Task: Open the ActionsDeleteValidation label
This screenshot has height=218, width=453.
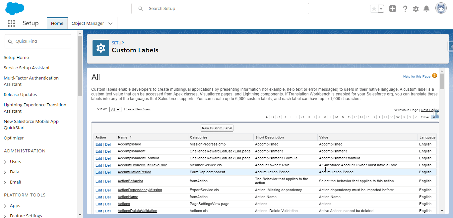Action: [137, 211]
